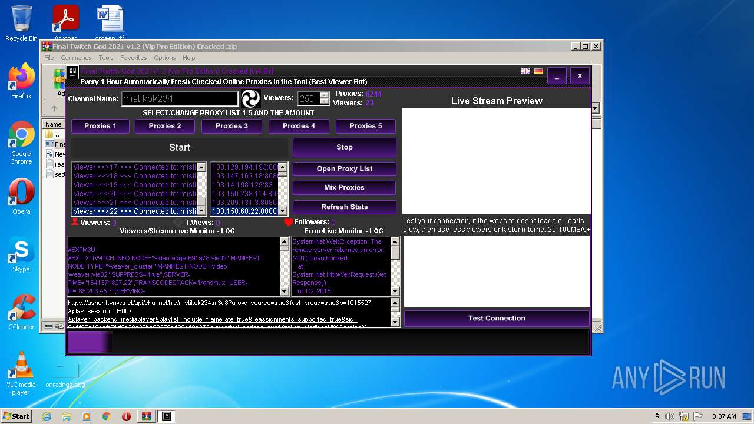Select the Proxies 1 list
The width and height of the screenshot is (754, 424).
tap(100, 126)
